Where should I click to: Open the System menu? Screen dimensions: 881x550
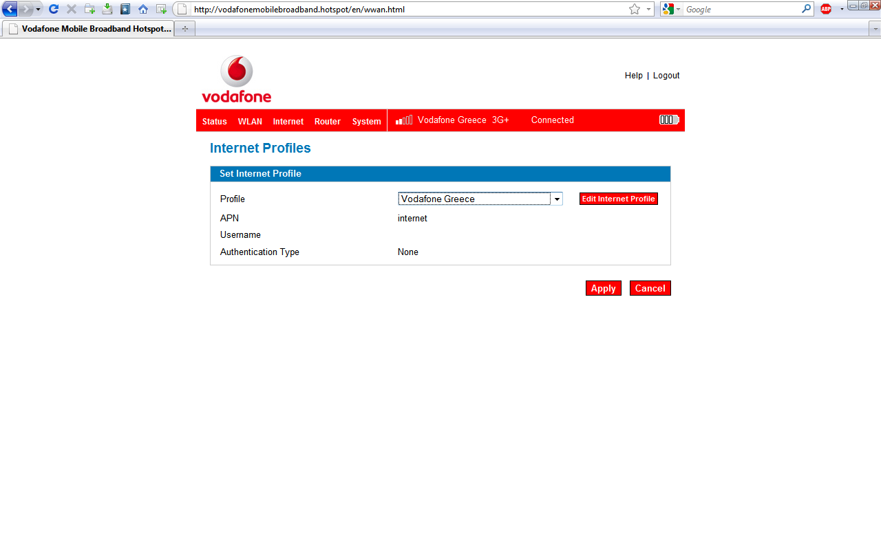point(367,121)
